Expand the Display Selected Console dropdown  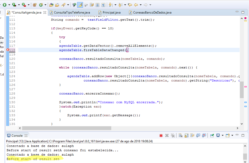[223, 135]
